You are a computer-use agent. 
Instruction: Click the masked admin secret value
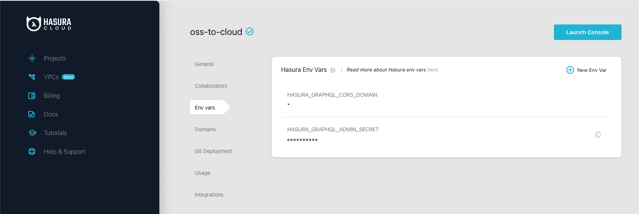point(302,140)
